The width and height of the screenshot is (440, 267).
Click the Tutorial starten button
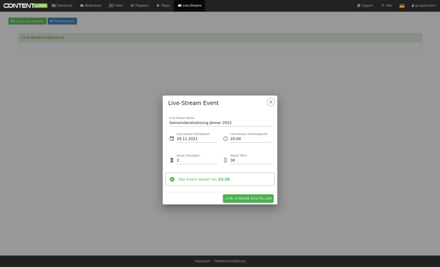pyautogui.click(x=62, y=21)
